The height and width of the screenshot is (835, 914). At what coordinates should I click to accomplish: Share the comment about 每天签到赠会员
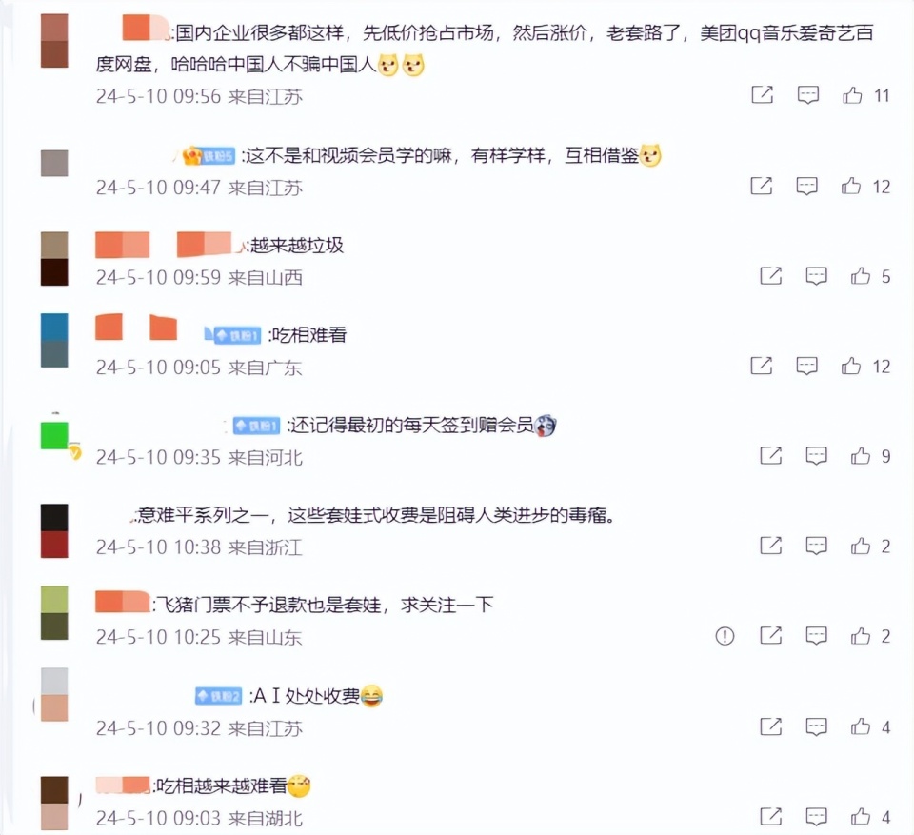coord(770,455)
